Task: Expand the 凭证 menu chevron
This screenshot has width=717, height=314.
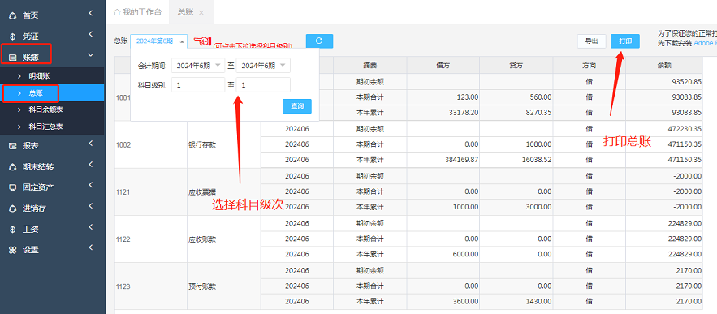Action: click(91, 34)
